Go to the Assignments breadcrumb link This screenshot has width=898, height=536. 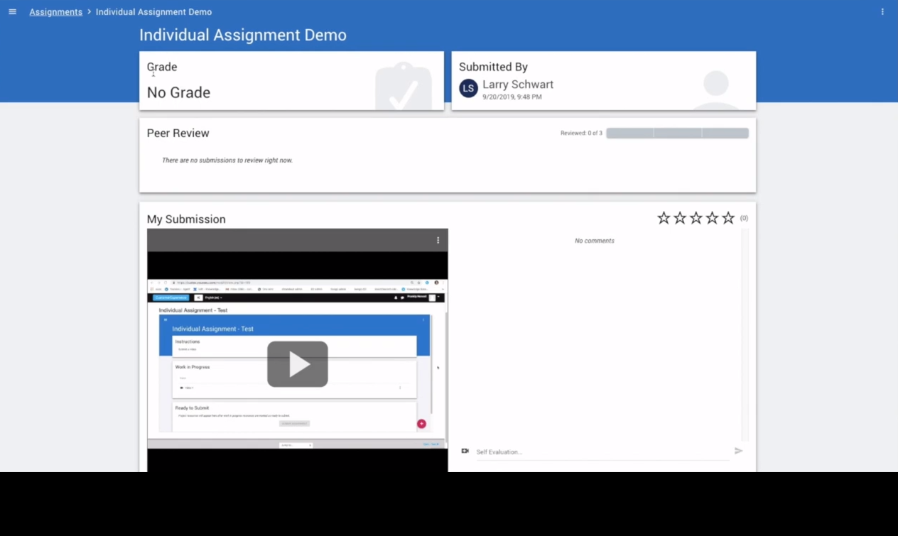[x=55, y=12]
